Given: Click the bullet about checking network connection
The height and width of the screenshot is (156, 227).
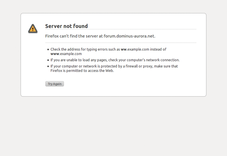Looking at the screenshot, I should [x=115, y=60].
